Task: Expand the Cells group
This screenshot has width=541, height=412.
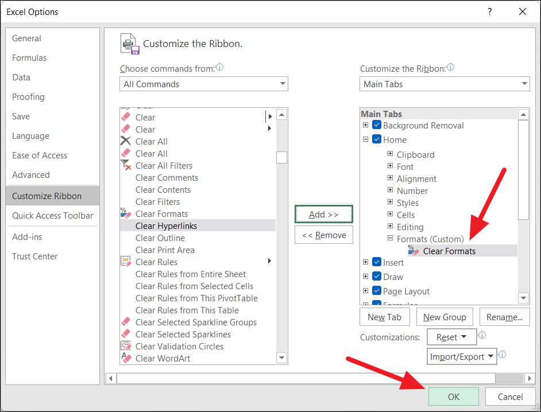Action: pyautogui.click(x=390, y=214)
